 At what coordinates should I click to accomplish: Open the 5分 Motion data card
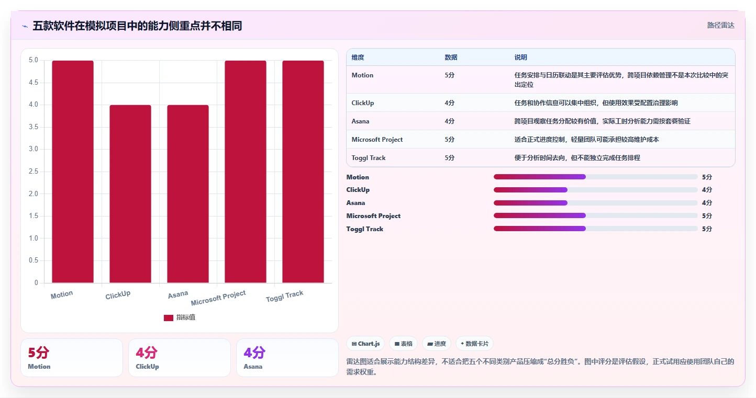72,358
